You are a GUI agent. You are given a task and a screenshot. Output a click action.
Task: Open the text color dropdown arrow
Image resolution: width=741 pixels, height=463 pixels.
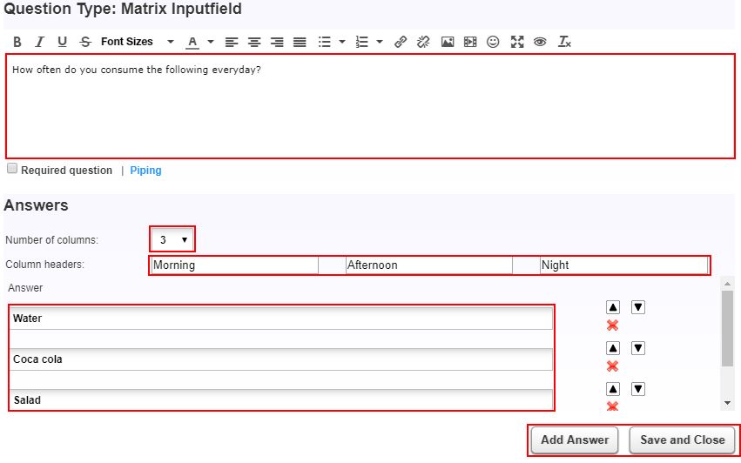click(211, 42)
